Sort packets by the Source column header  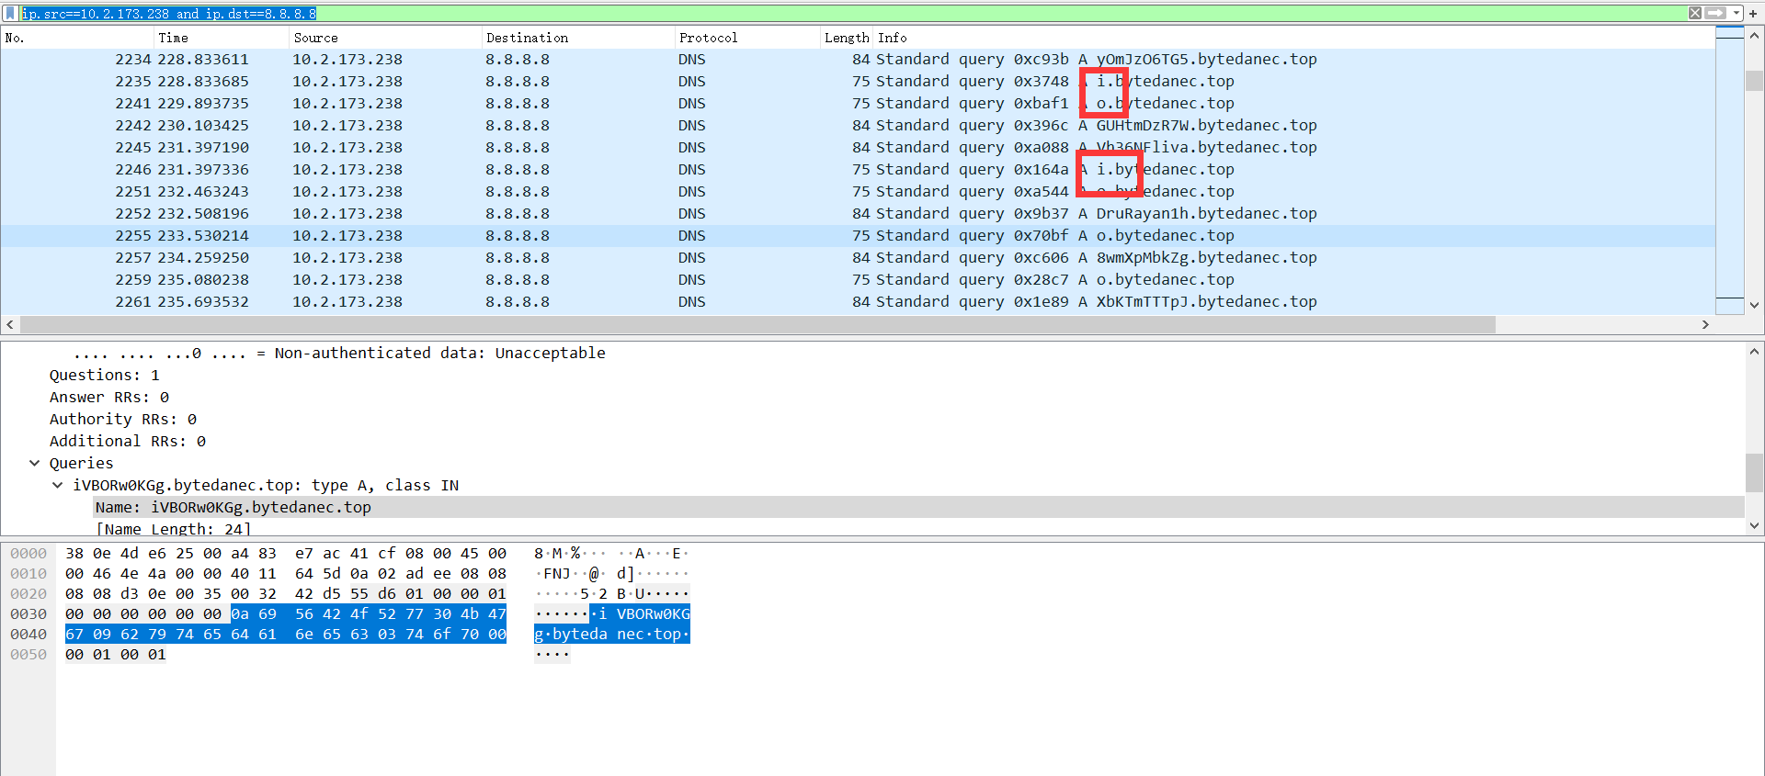pos(384,38)
